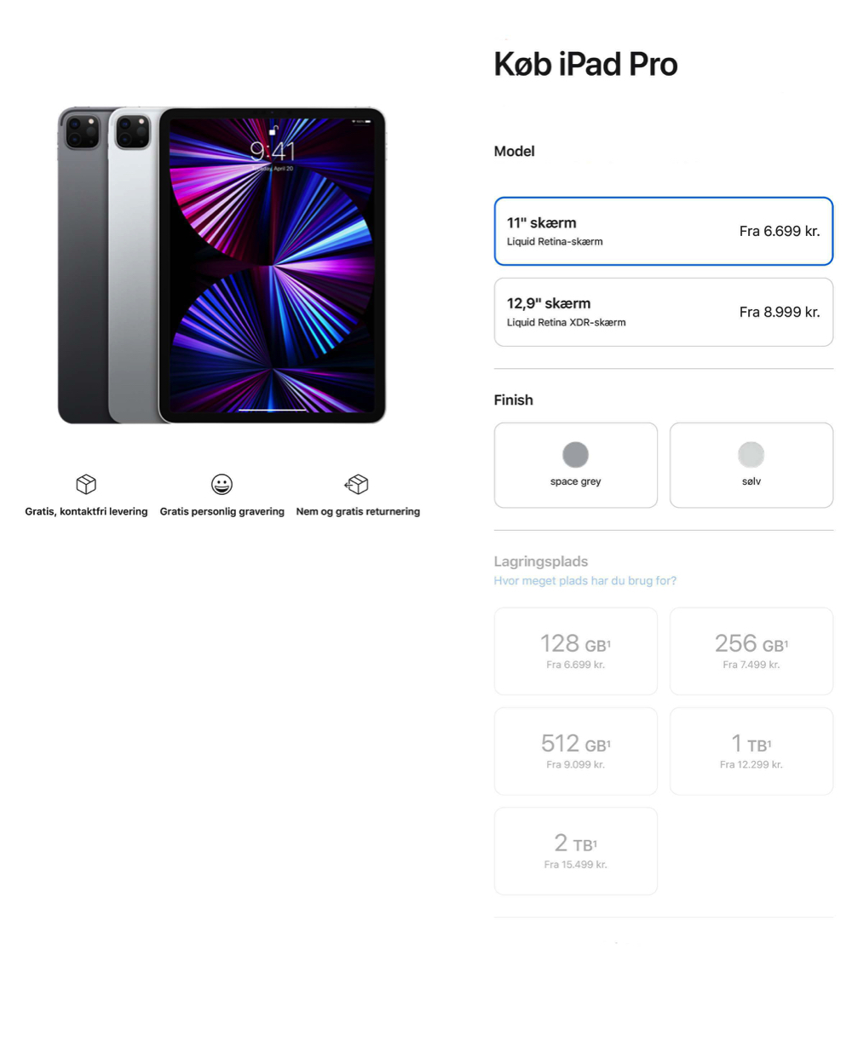852x1042 pixels.
Task: Select the 11" skærm model option
Action: point(664,231)
